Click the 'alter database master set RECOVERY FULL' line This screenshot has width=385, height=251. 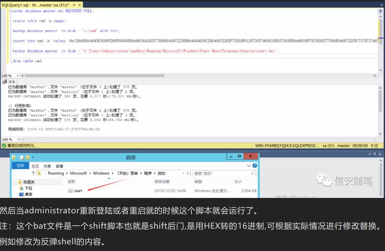(x=53, y=11)
